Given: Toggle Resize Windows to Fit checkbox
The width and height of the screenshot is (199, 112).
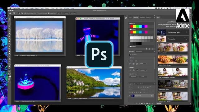Looking at the screenshot, I should click(25, 13).
